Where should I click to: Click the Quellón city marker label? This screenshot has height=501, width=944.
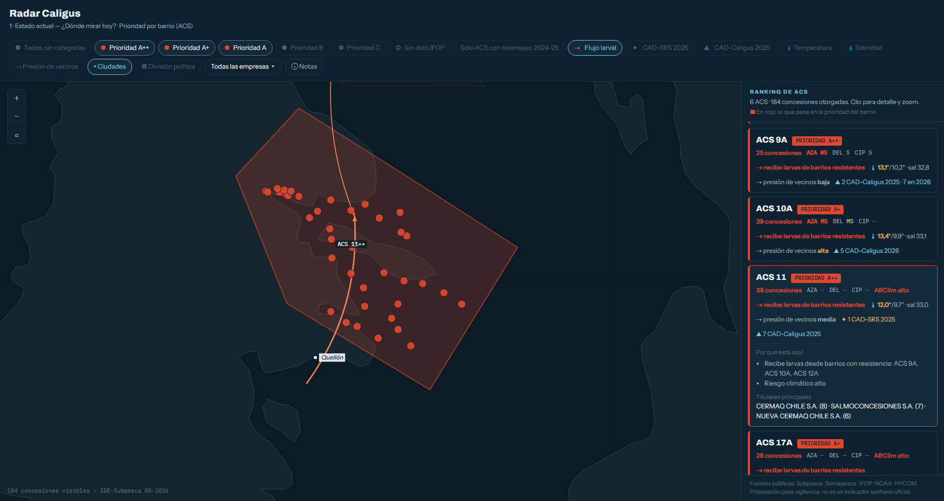pyautogui.click(x=332, y=357)
